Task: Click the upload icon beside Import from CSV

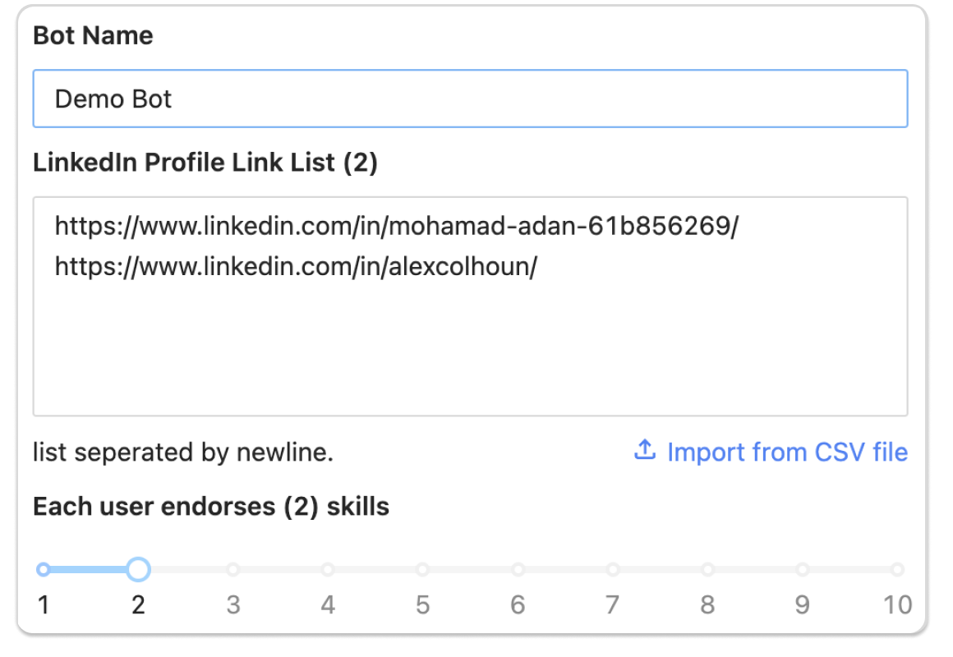Action: pyautogui.click(x=645, y=451)
